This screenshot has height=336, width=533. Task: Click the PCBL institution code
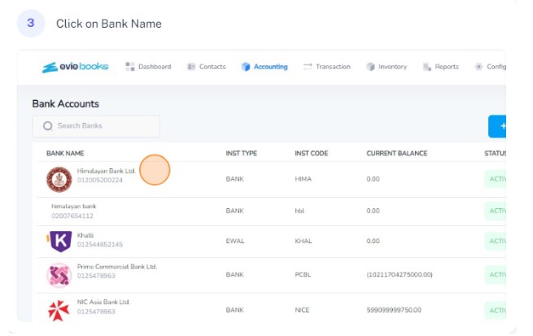303,274
